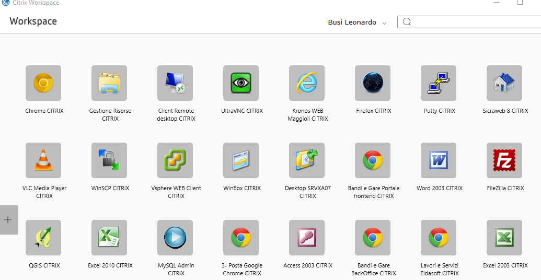This screenshot has height=280, width=541.
Task: Launch the Chrome CITRIX app icon
Action: tap(43, 83)
